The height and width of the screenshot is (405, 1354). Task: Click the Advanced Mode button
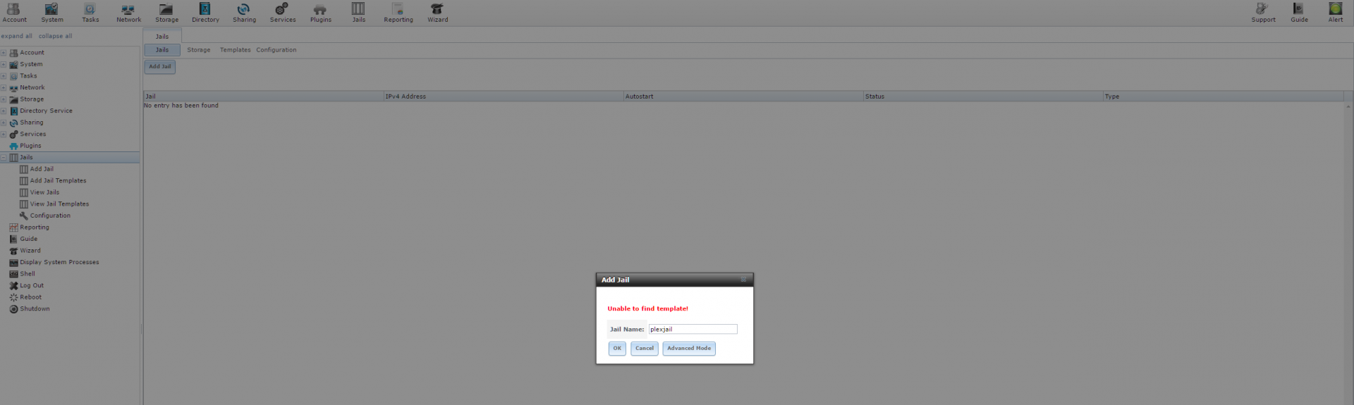(x=688, y=349)
